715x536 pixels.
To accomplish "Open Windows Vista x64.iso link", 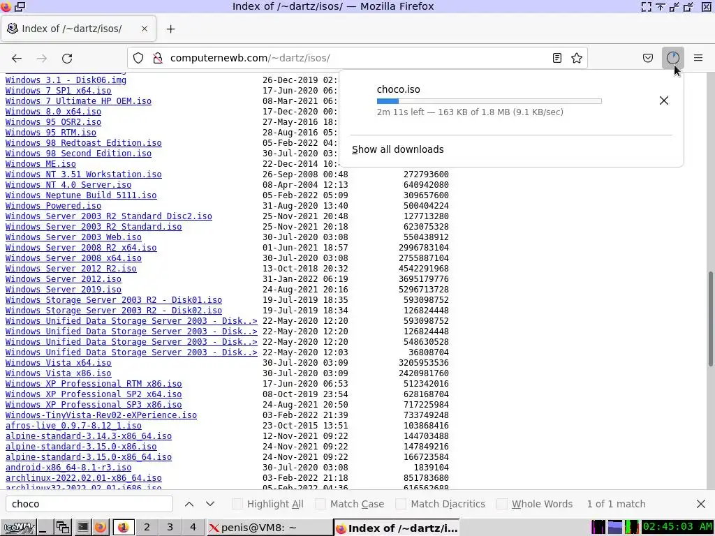I will (x=58, y=363).
